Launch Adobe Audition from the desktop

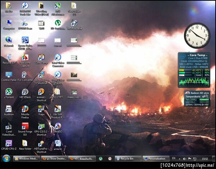(x=9, y=111)
